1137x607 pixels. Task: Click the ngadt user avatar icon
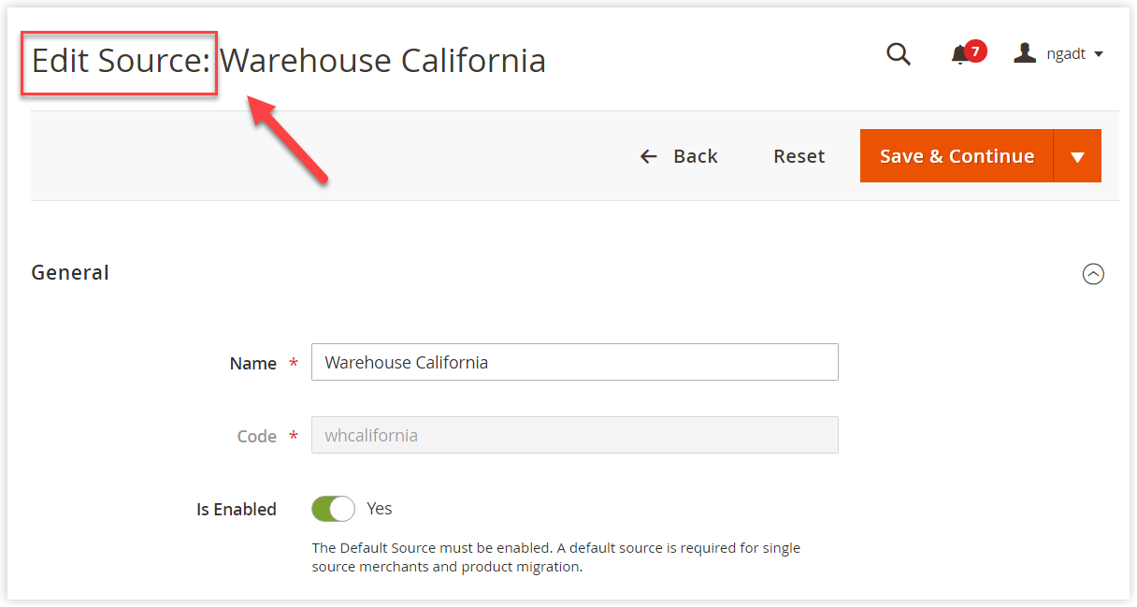point(1024,52)
